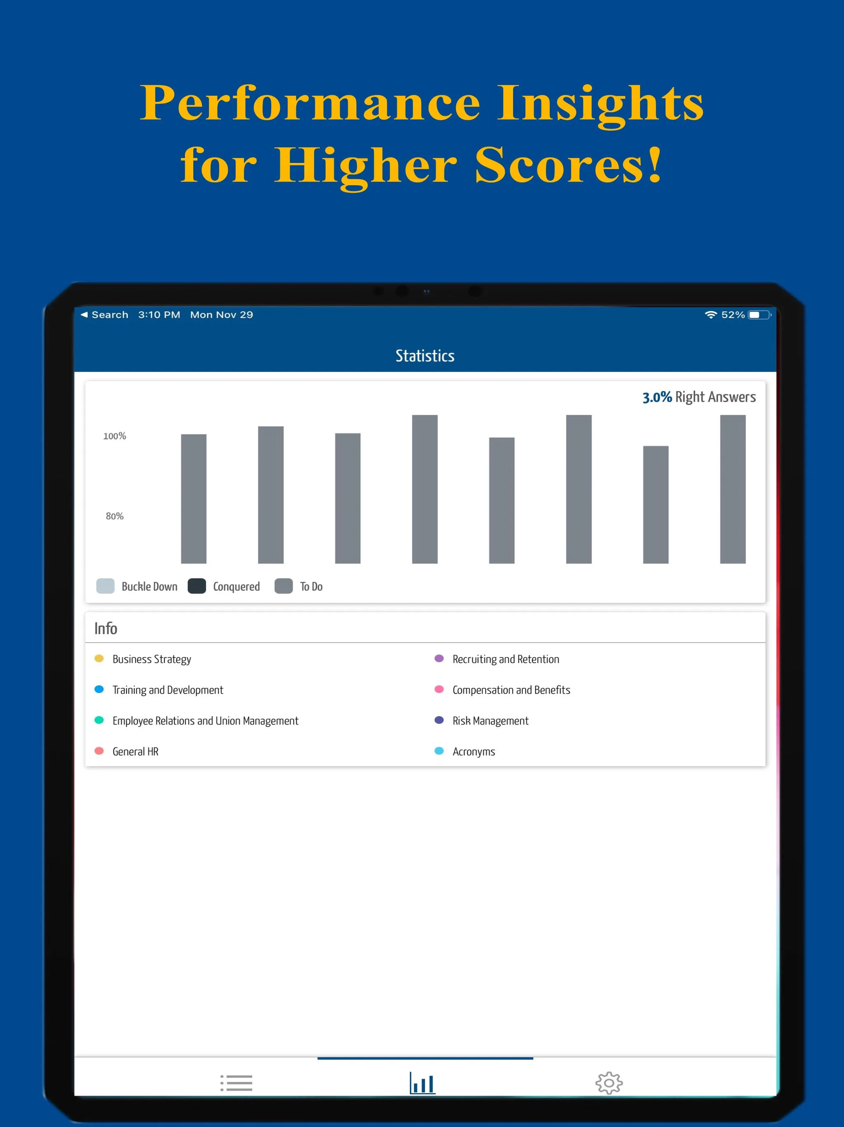Click the Wi-Fi status icon

coord(709,314)
